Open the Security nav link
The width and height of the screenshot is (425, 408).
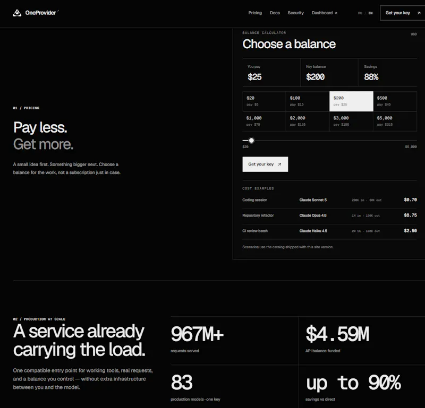(x=295, y=13)
